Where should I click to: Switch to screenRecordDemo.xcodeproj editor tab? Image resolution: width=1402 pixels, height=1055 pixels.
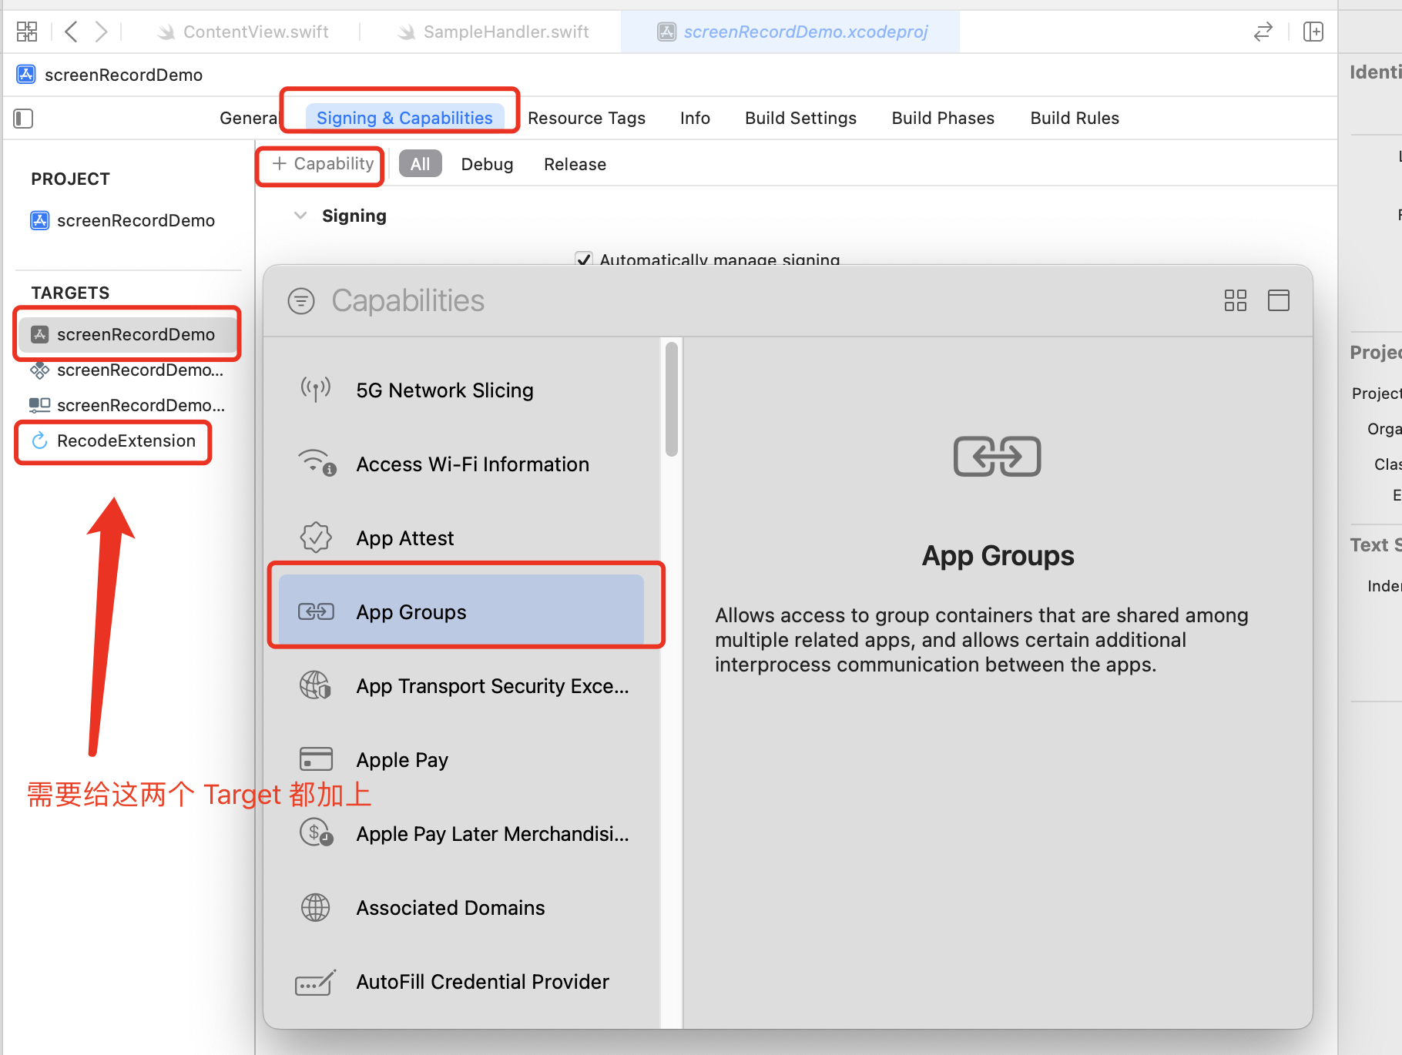(x=790, y=32)
